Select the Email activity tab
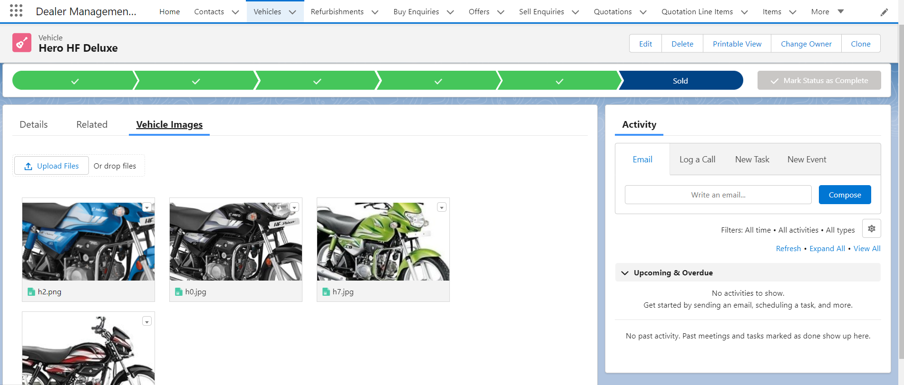The width and height of the screenshot is (904, 385). (x=642, y=160)
